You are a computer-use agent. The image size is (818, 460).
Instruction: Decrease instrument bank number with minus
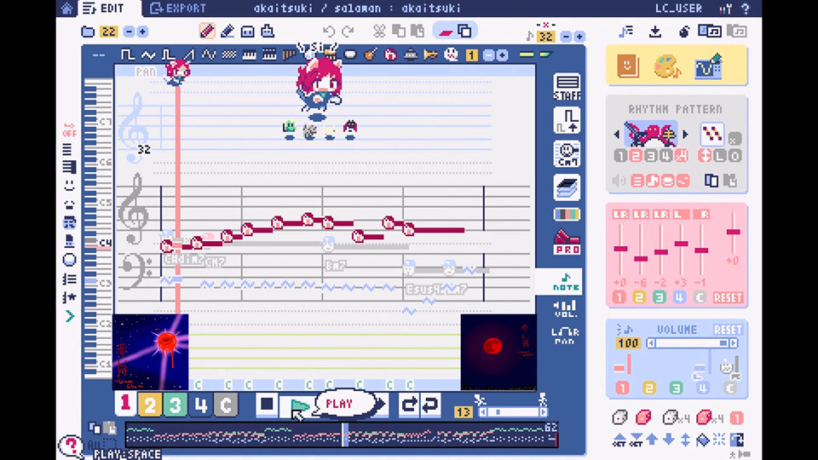coord(489,55)
